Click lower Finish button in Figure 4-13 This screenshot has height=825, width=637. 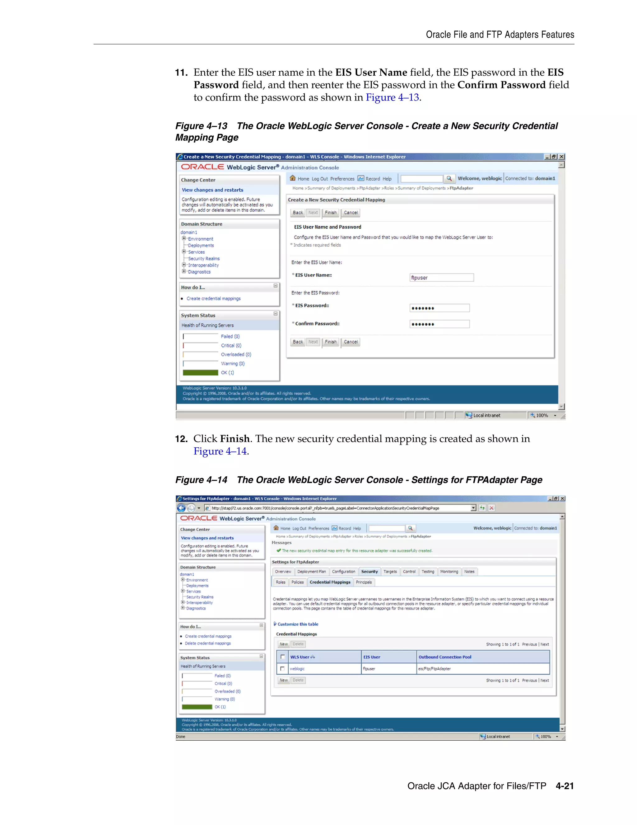(x=331, y=342)
